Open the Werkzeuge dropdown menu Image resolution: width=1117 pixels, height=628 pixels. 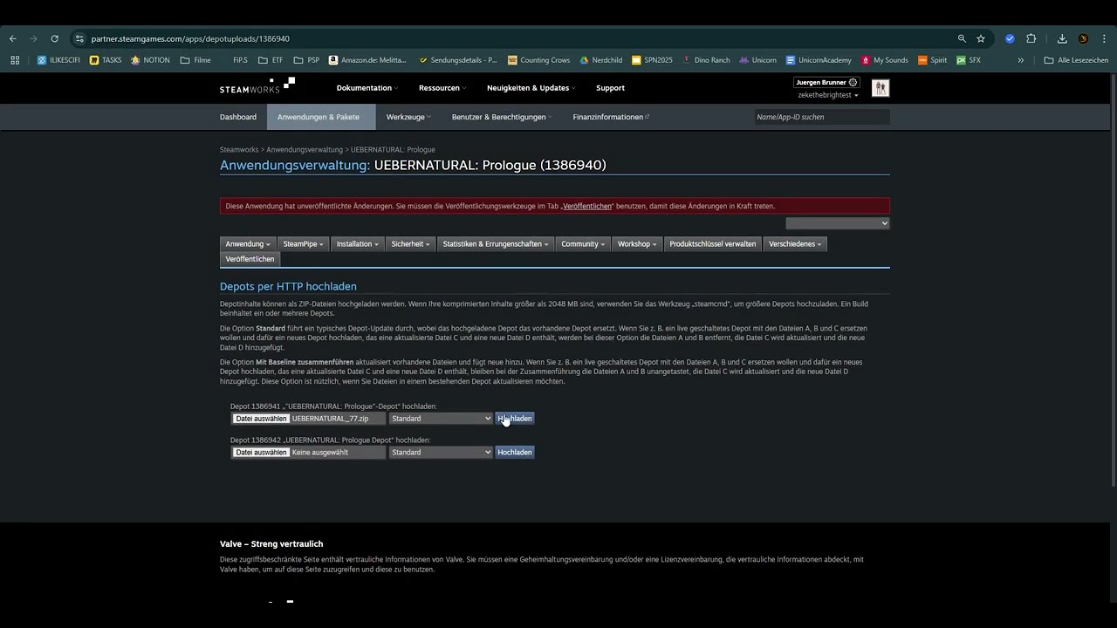point(408,117)
